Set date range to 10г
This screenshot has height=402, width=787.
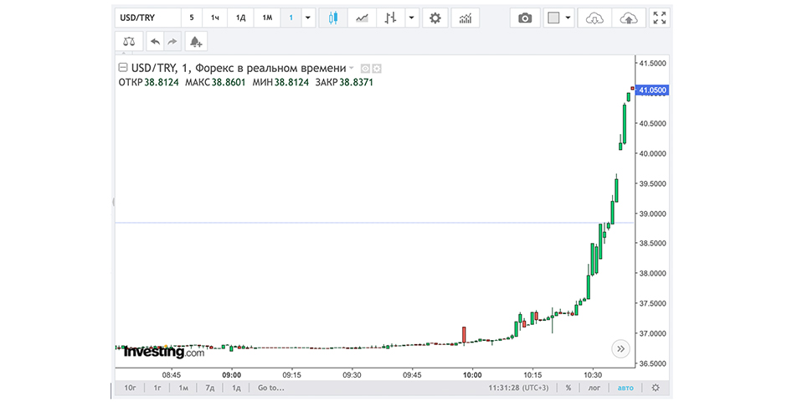(x=130, y=388)
